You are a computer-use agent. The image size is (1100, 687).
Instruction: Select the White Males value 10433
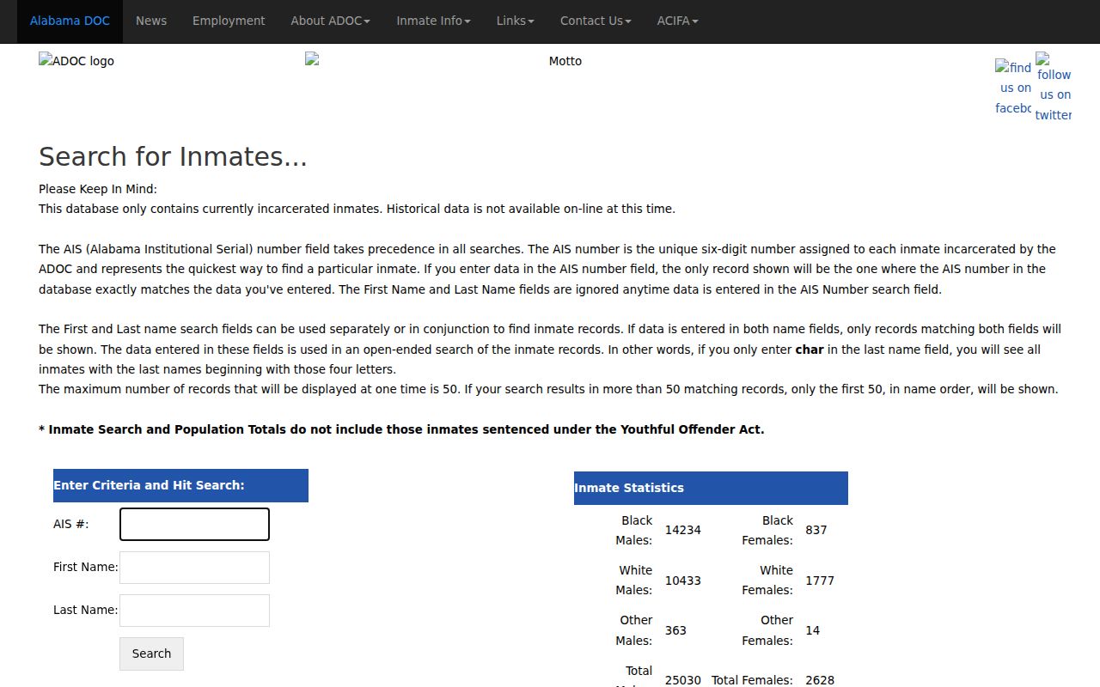[x=683, y=581]
